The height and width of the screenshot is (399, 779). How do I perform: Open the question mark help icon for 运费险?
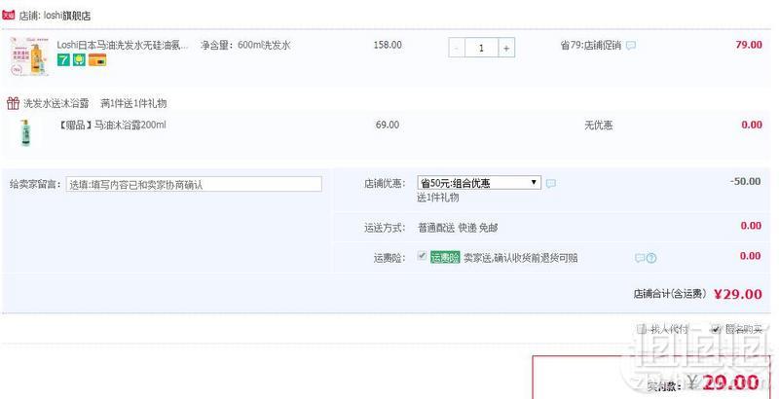click(651, 258)
